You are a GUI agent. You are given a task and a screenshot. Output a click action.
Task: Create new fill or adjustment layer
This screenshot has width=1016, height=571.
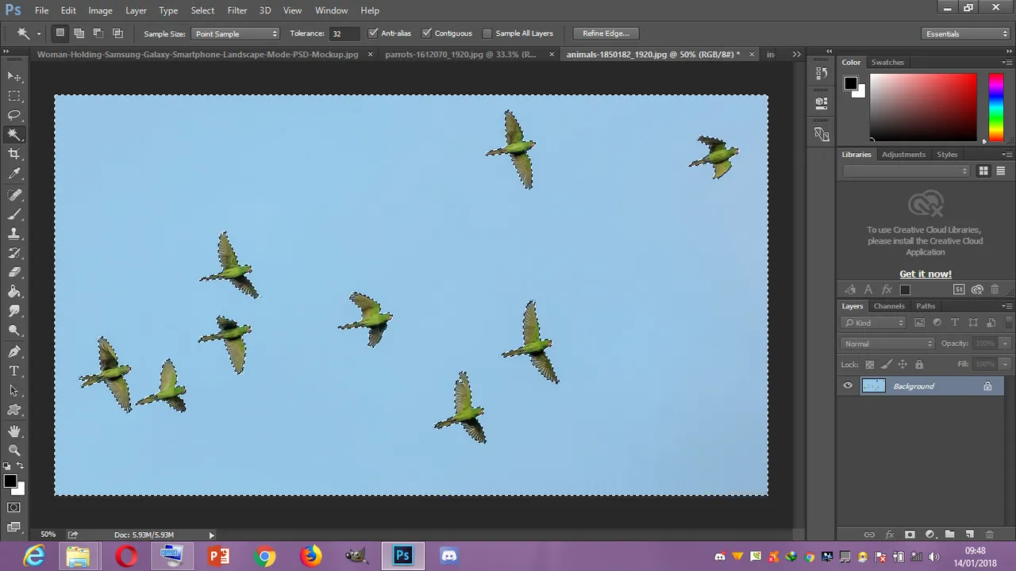tap(929, 535)
